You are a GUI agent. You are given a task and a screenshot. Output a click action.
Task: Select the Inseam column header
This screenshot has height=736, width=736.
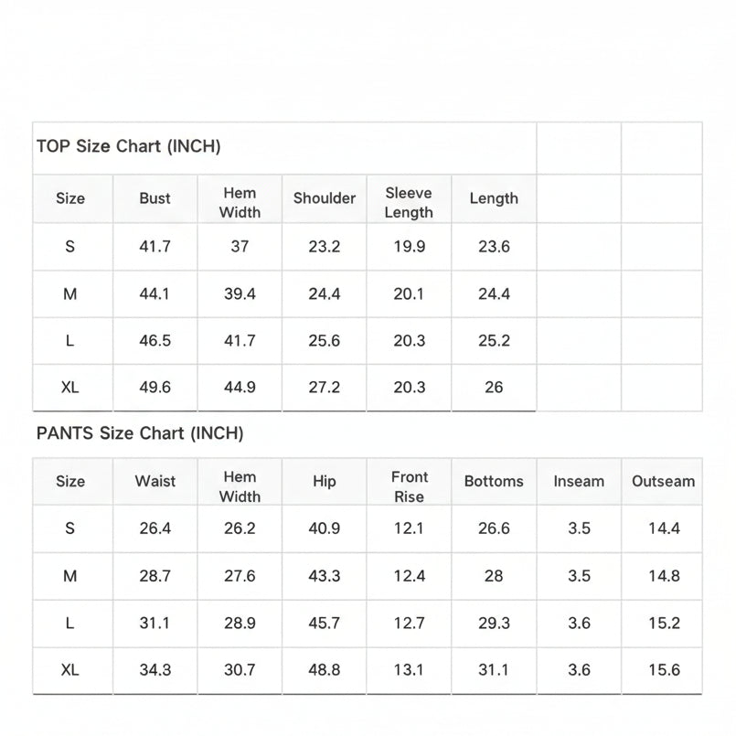579,482
